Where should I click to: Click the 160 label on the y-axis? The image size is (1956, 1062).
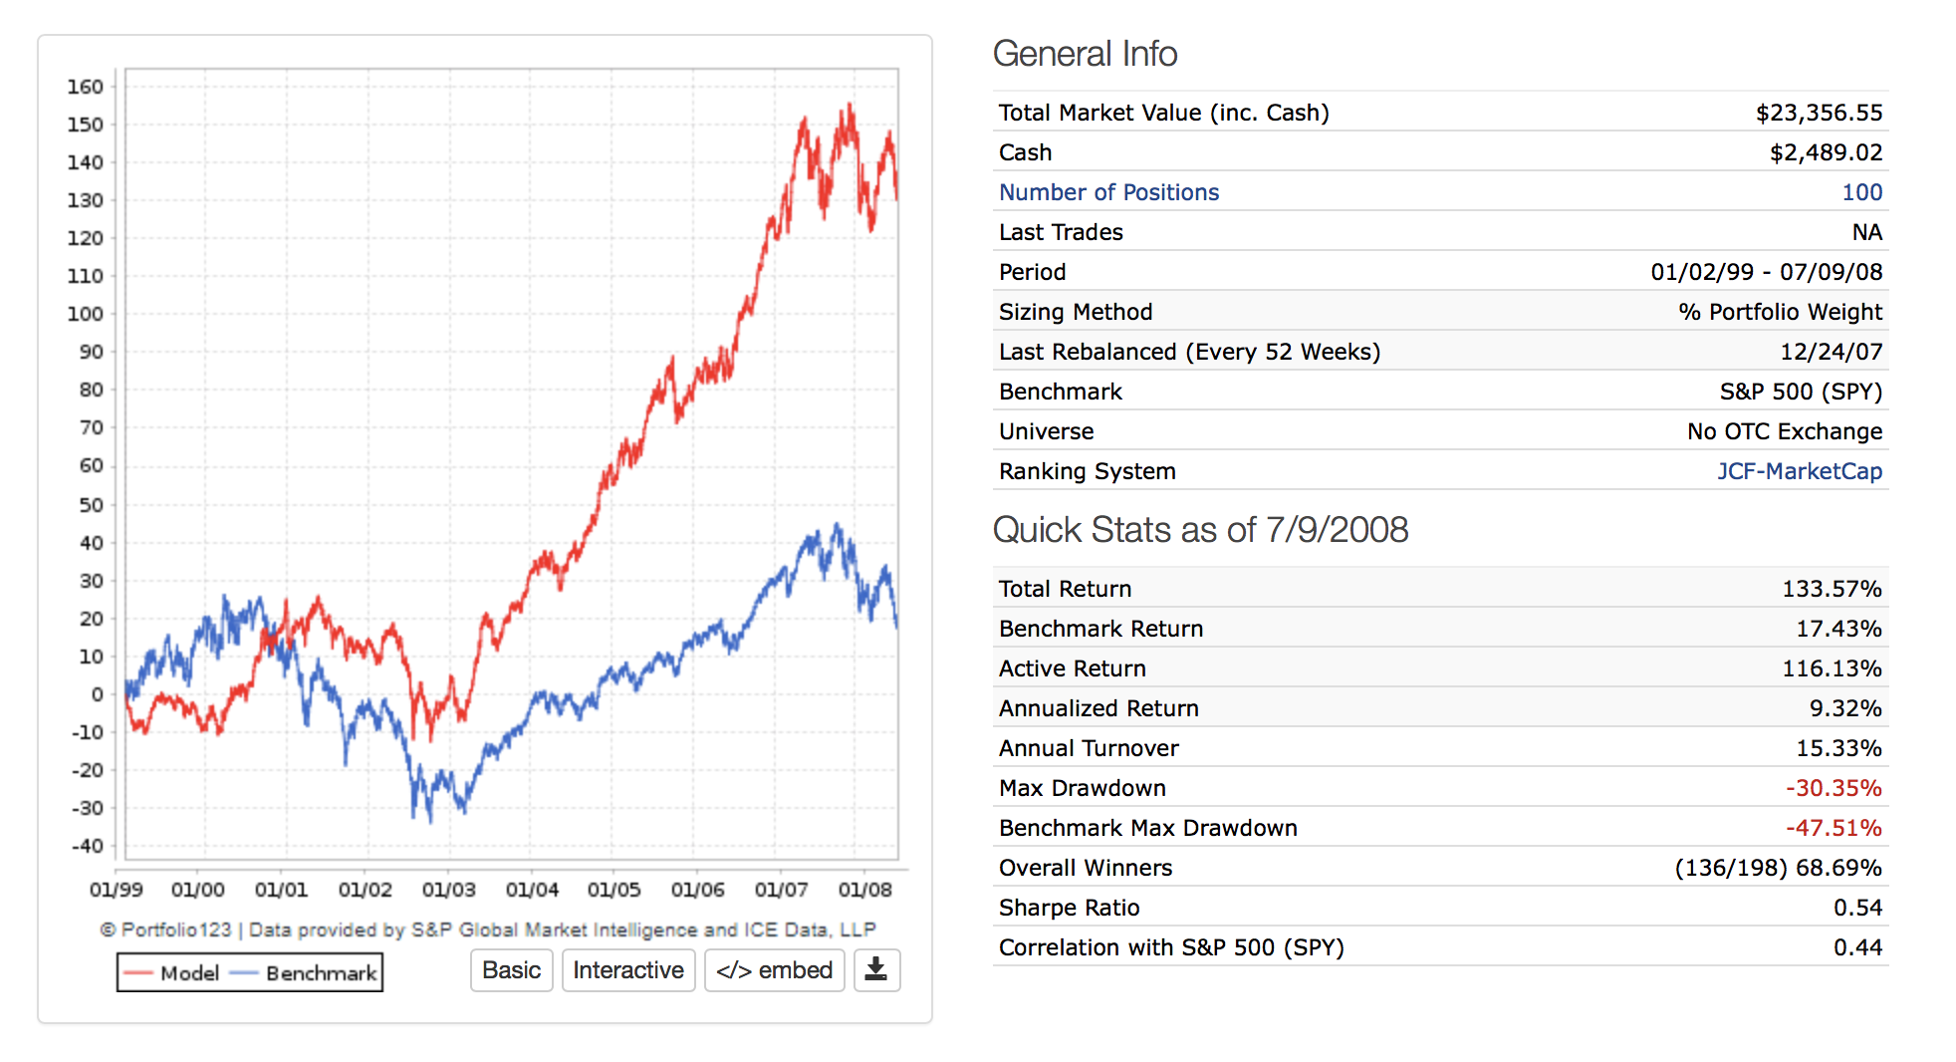(86, 87)
